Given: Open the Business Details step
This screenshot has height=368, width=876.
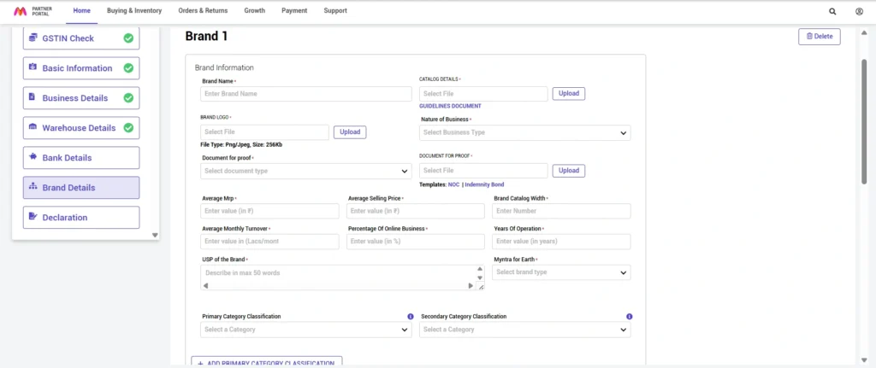Looking at the screenshot, I should pyautogui.click(x=81, y=98).
